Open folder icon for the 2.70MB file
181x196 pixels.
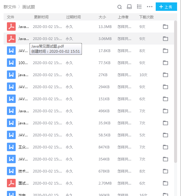click(165, 183)
